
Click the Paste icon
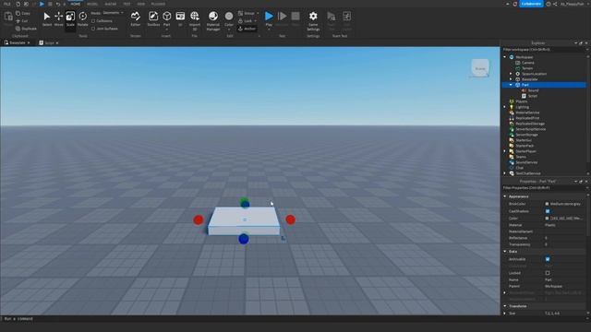click(8, 18)
